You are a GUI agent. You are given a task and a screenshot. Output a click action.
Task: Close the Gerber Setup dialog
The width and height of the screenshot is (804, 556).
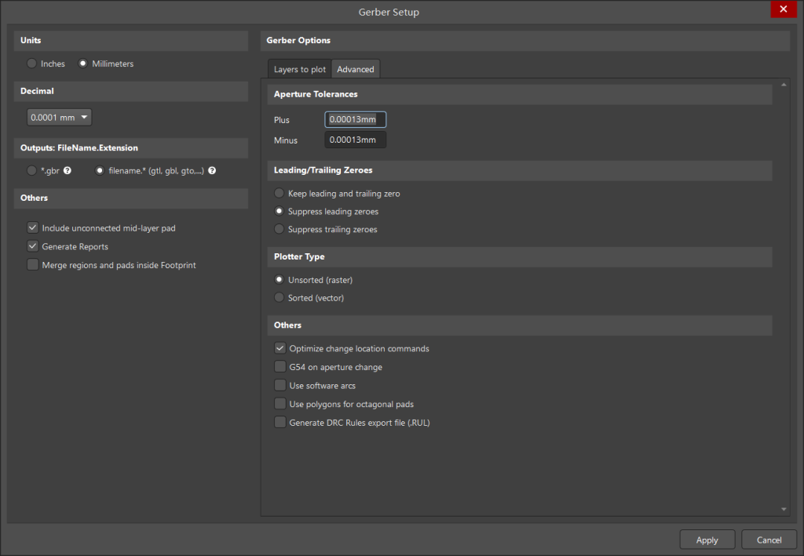[783, 9]
